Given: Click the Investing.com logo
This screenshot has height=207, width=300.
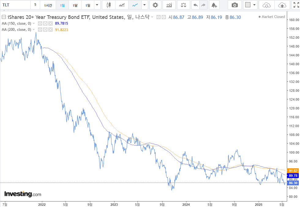Looking at the screenshot, I should coord(23,194).
